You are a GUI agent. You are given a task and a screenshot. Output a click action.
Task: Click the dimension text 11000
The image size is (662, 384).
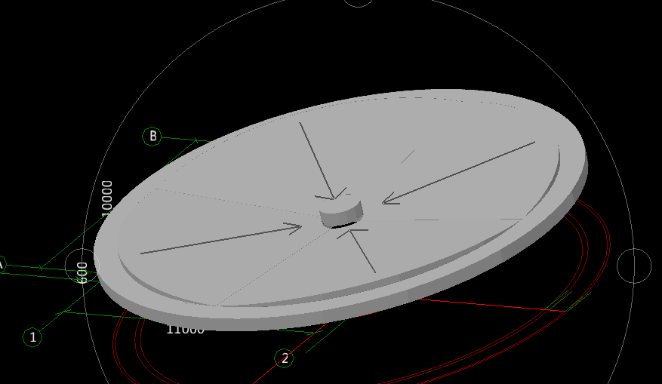[x=186, y=329]
